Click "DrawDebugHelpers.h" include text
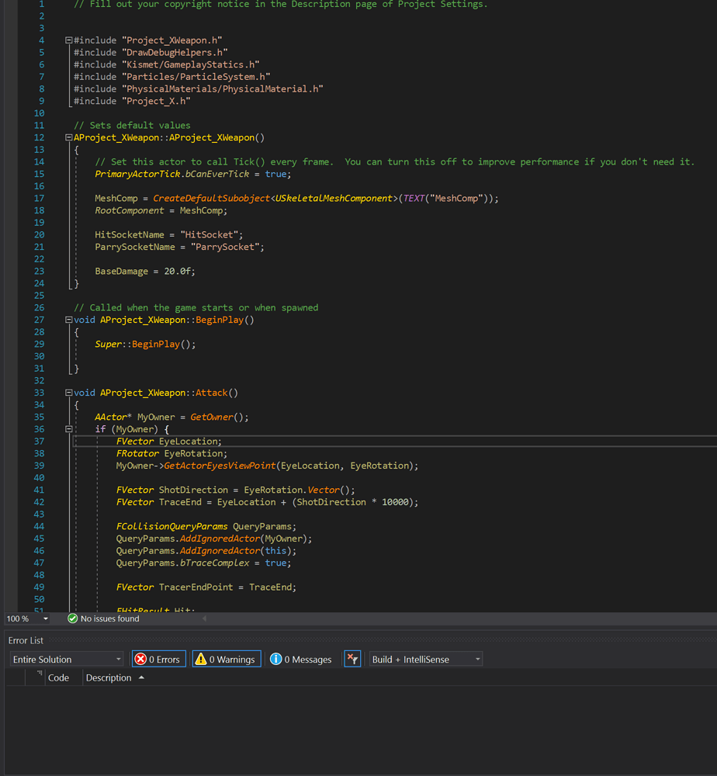 pyautogui.click(x=175, y=53)
